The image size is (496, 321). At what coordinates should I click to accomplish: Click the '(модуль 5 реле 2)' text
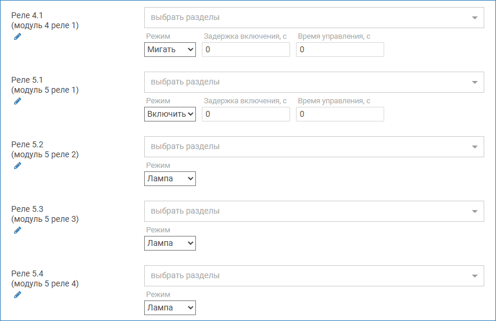[x=45, y=154]
